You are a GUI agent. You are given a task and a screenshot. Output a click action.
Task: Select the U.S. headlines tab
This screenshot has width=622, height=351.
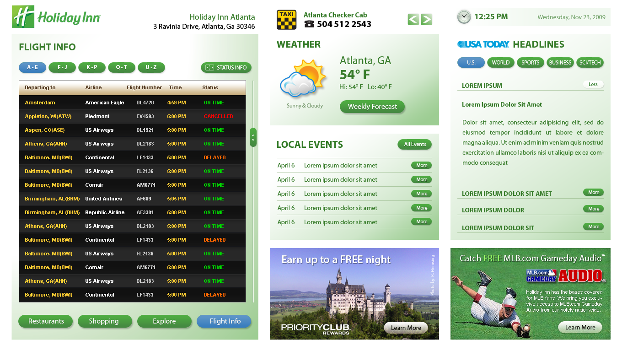(x=471, y=63)
